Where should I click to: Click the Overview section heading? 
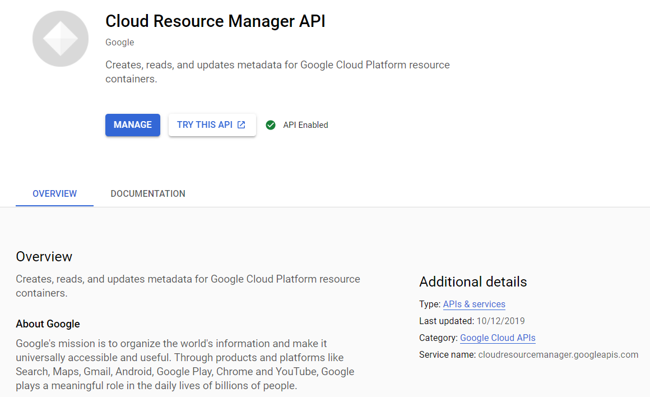pos(44,256)
